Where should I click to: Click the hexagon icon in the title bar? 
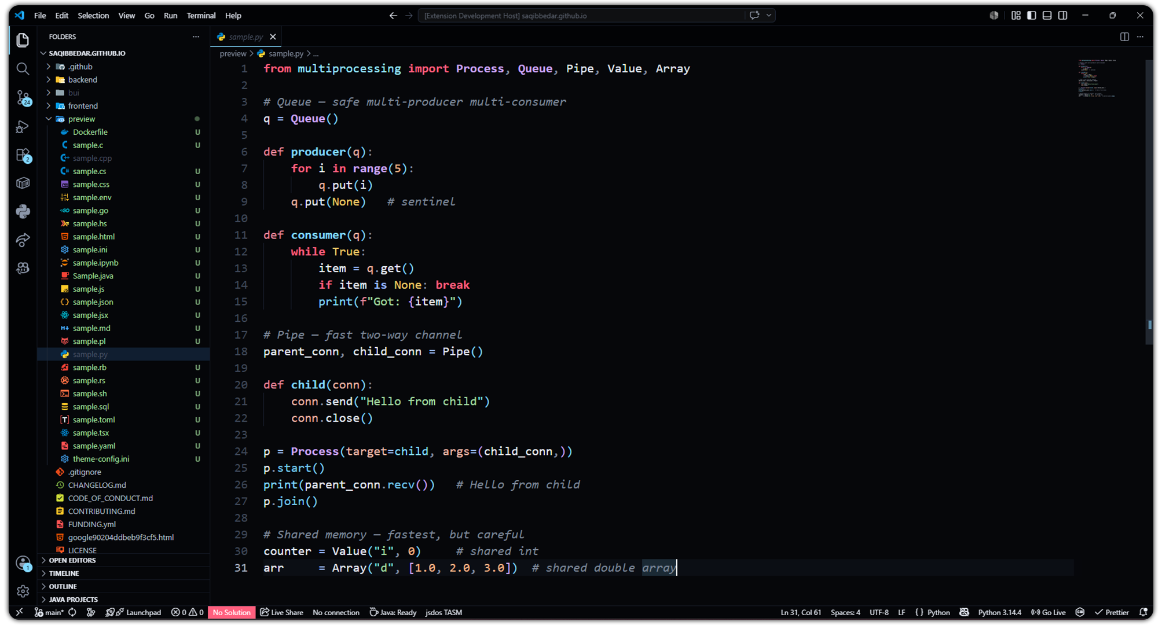994,16
